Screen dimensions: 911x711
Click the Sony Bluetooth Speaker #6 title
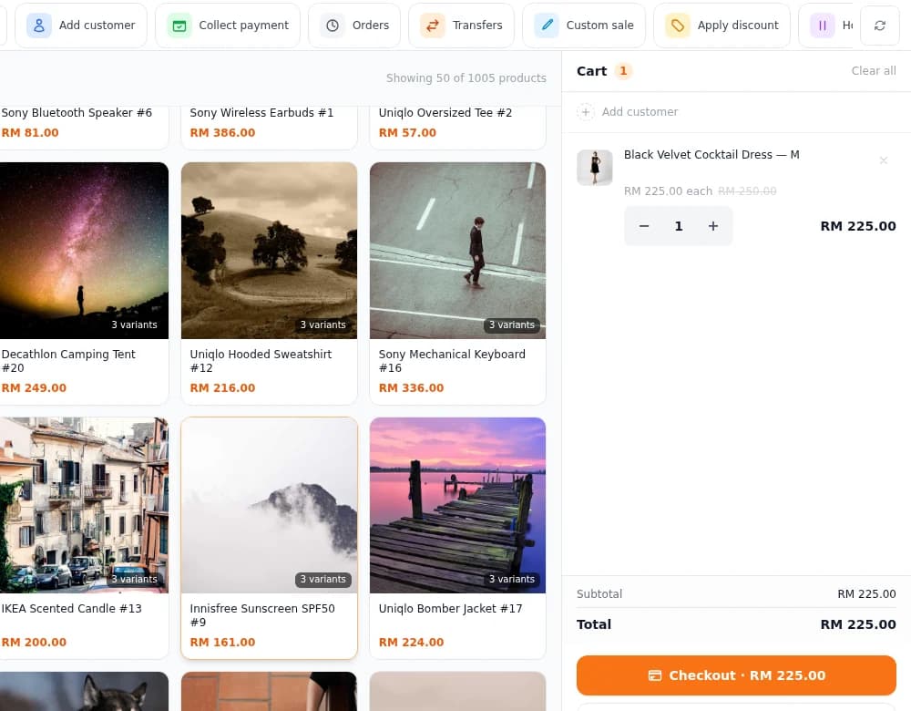point(77,113)
